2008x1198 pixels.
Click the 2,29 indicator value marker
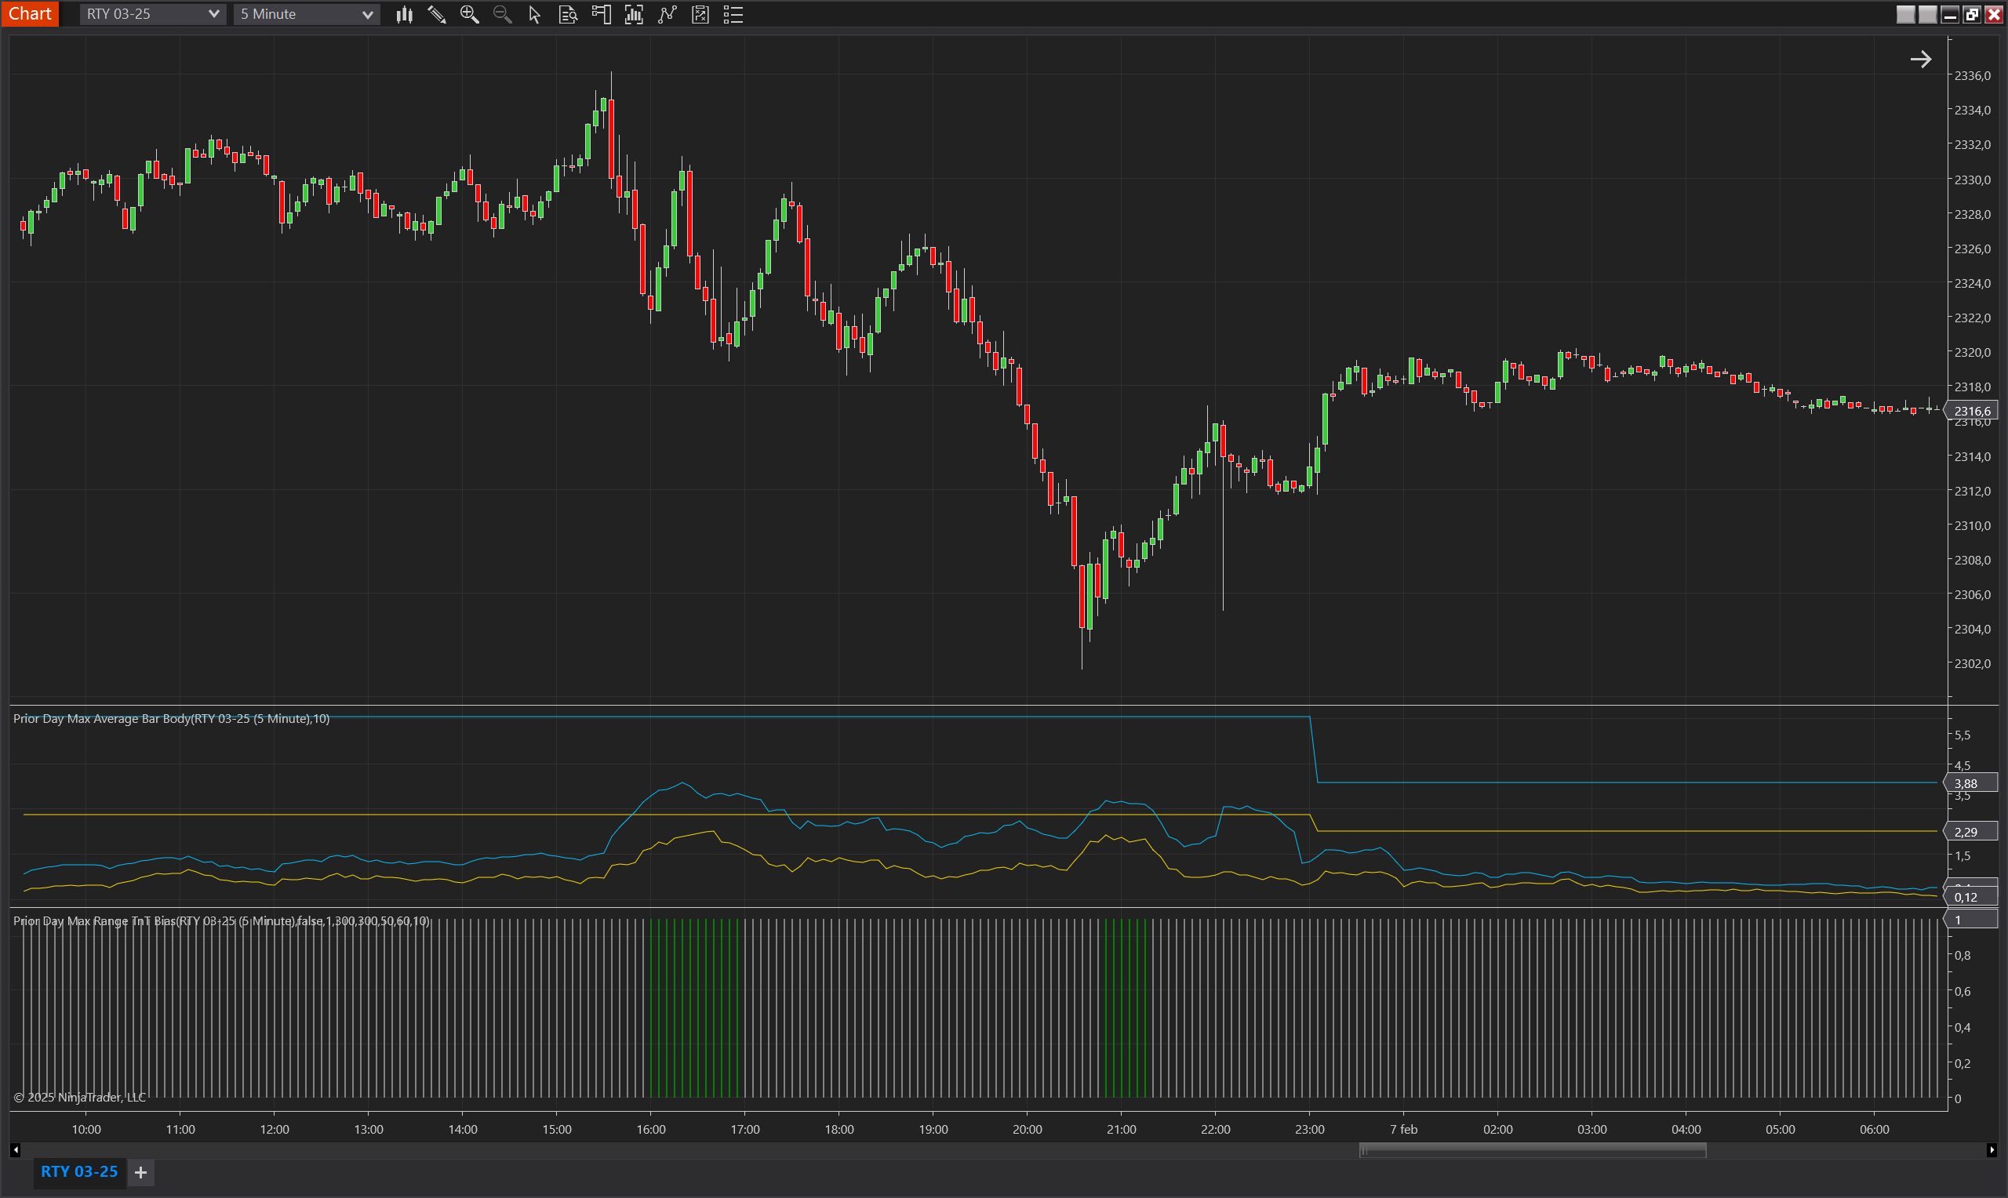pyautogui.click(x=1970, y=832)
